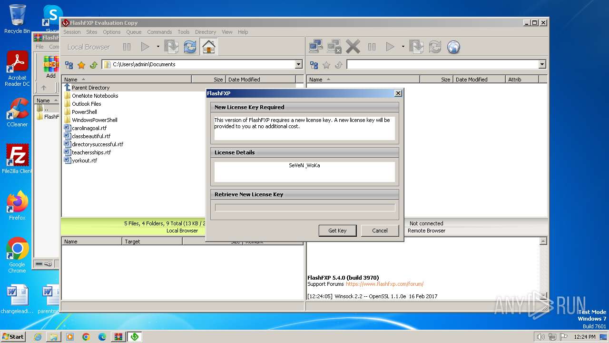Open the flashfxp.com forum link
Image resolution: width=609 pixels, height=343 pixels.
pos(384,284)
